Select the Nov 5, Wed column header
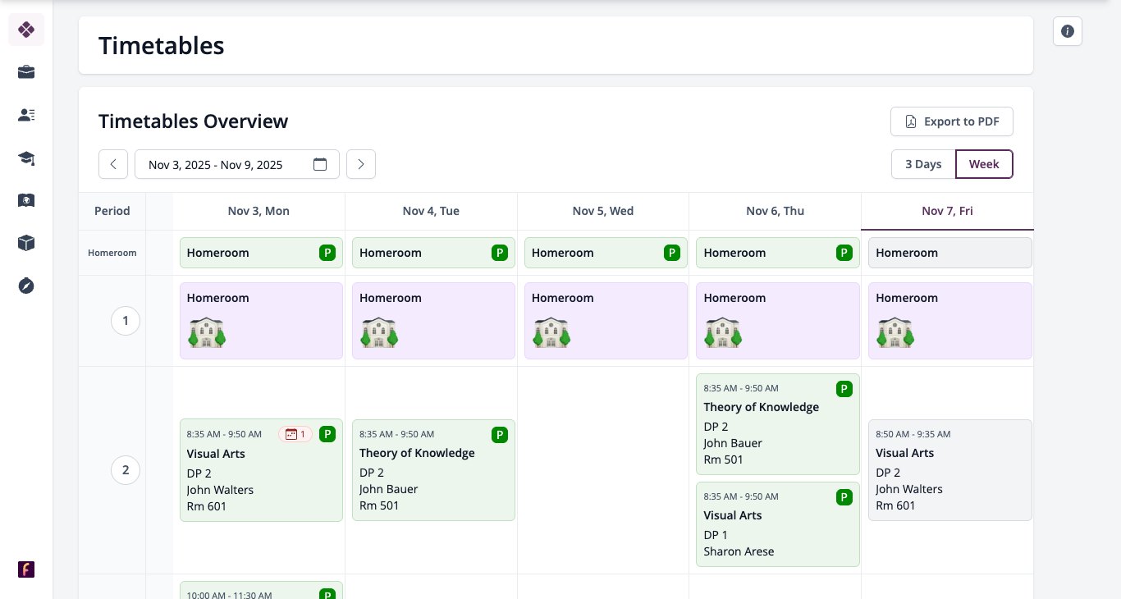1121x599 pixels. coord(603,211)
